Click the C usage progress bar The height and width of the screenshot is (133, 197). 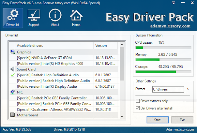(x=163, y=72)
